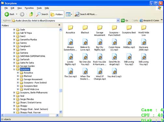The image size is (164, 122).
Task: Select You And I.mp3 file
Action: pos(114,73)
